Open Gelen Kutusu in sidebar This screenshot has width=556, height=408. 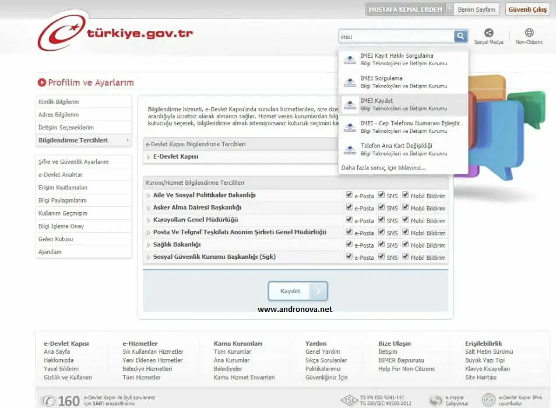coord(84,239)
